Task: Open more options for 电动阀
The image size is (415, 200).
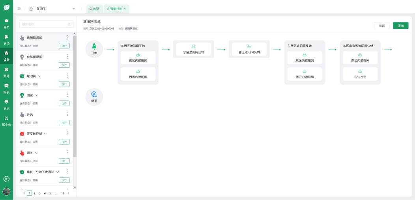Action: point(67,76)
